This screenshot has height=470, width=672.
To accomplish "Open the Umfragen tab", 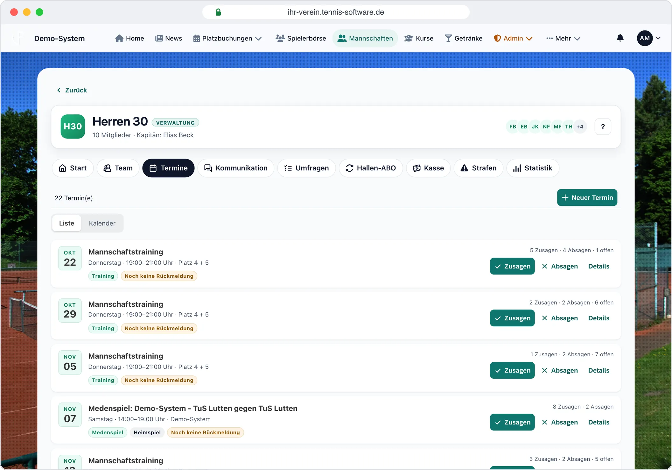I will pyautogui.click(x=306, y=168).
